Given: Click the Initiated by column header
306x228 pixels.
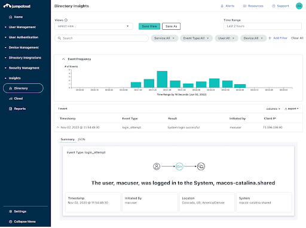Looking at the screenshot, I should (x=237, y=119).
